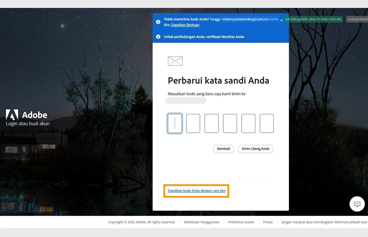368x237 pixels.
Task: Click the 'Copyright © 2025 Adobe. All rights reserved.' text
Action: [142, 222]
